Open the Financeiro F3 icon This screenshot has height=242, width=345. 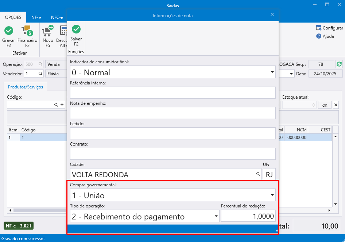pyautogui.click(x=27, y=31)
